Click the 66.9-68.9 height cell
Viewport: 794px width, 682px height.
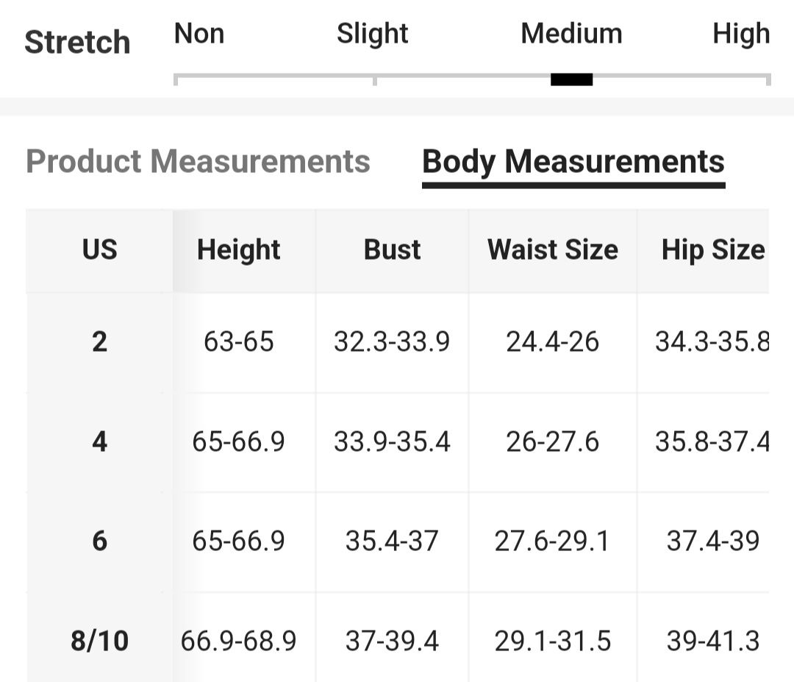(238, 641)
